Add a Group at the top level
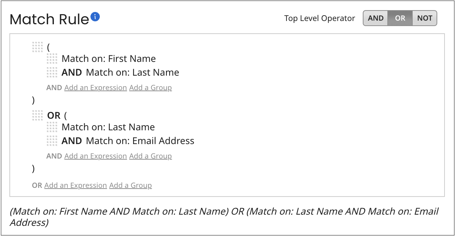 131,185
